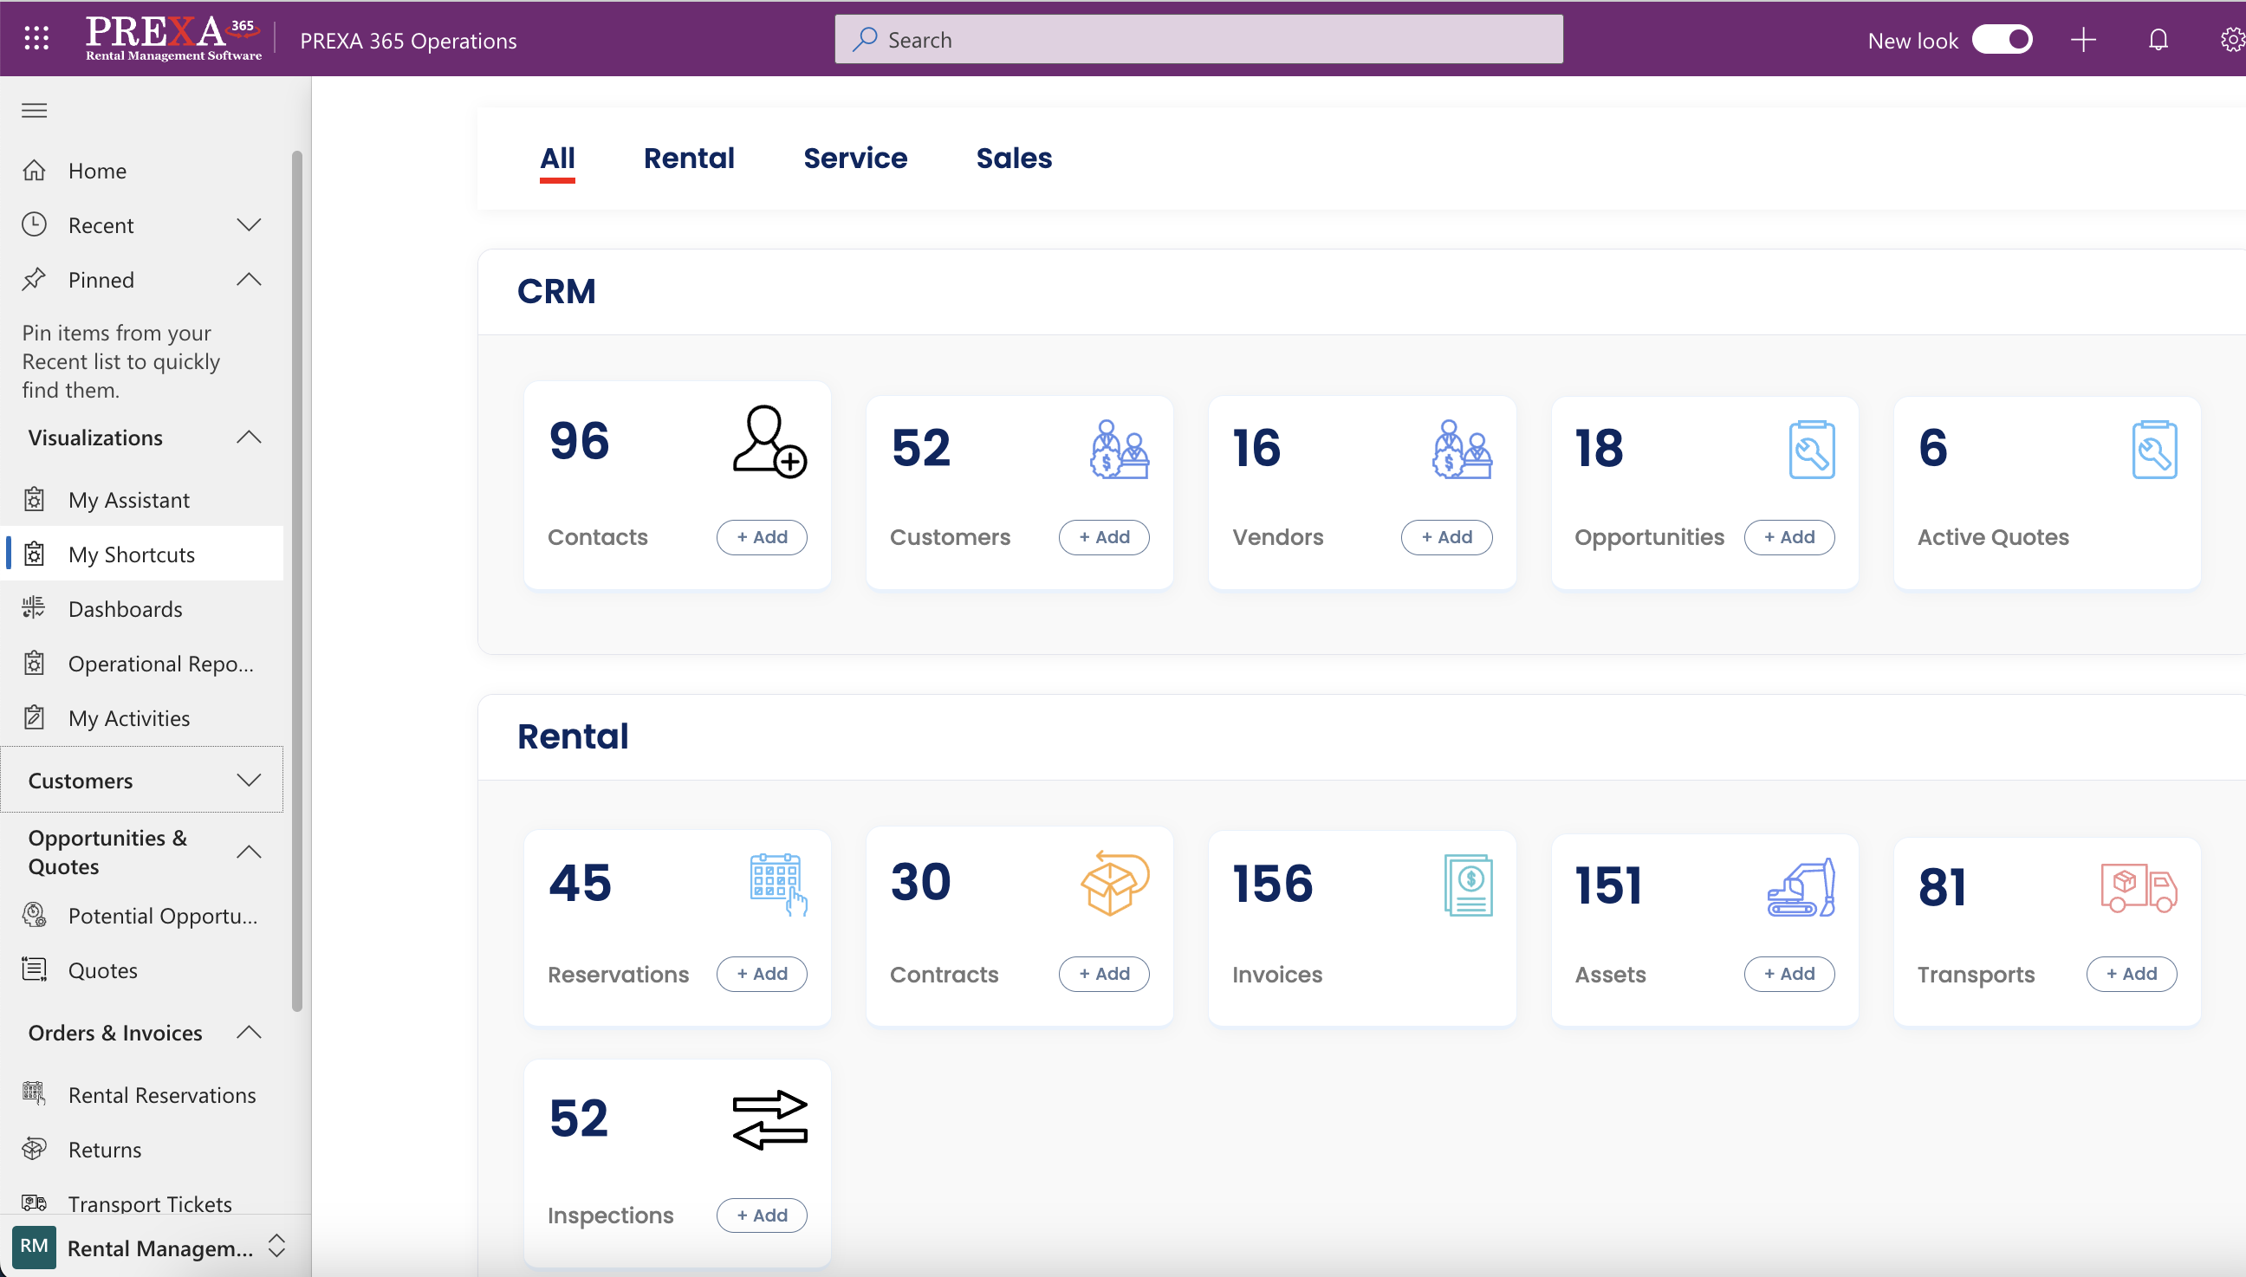Click the Inspections arrows icon
The height and width of the screenshot is (1277, 2246).
pyautogui.click(x=769, y=1119)
